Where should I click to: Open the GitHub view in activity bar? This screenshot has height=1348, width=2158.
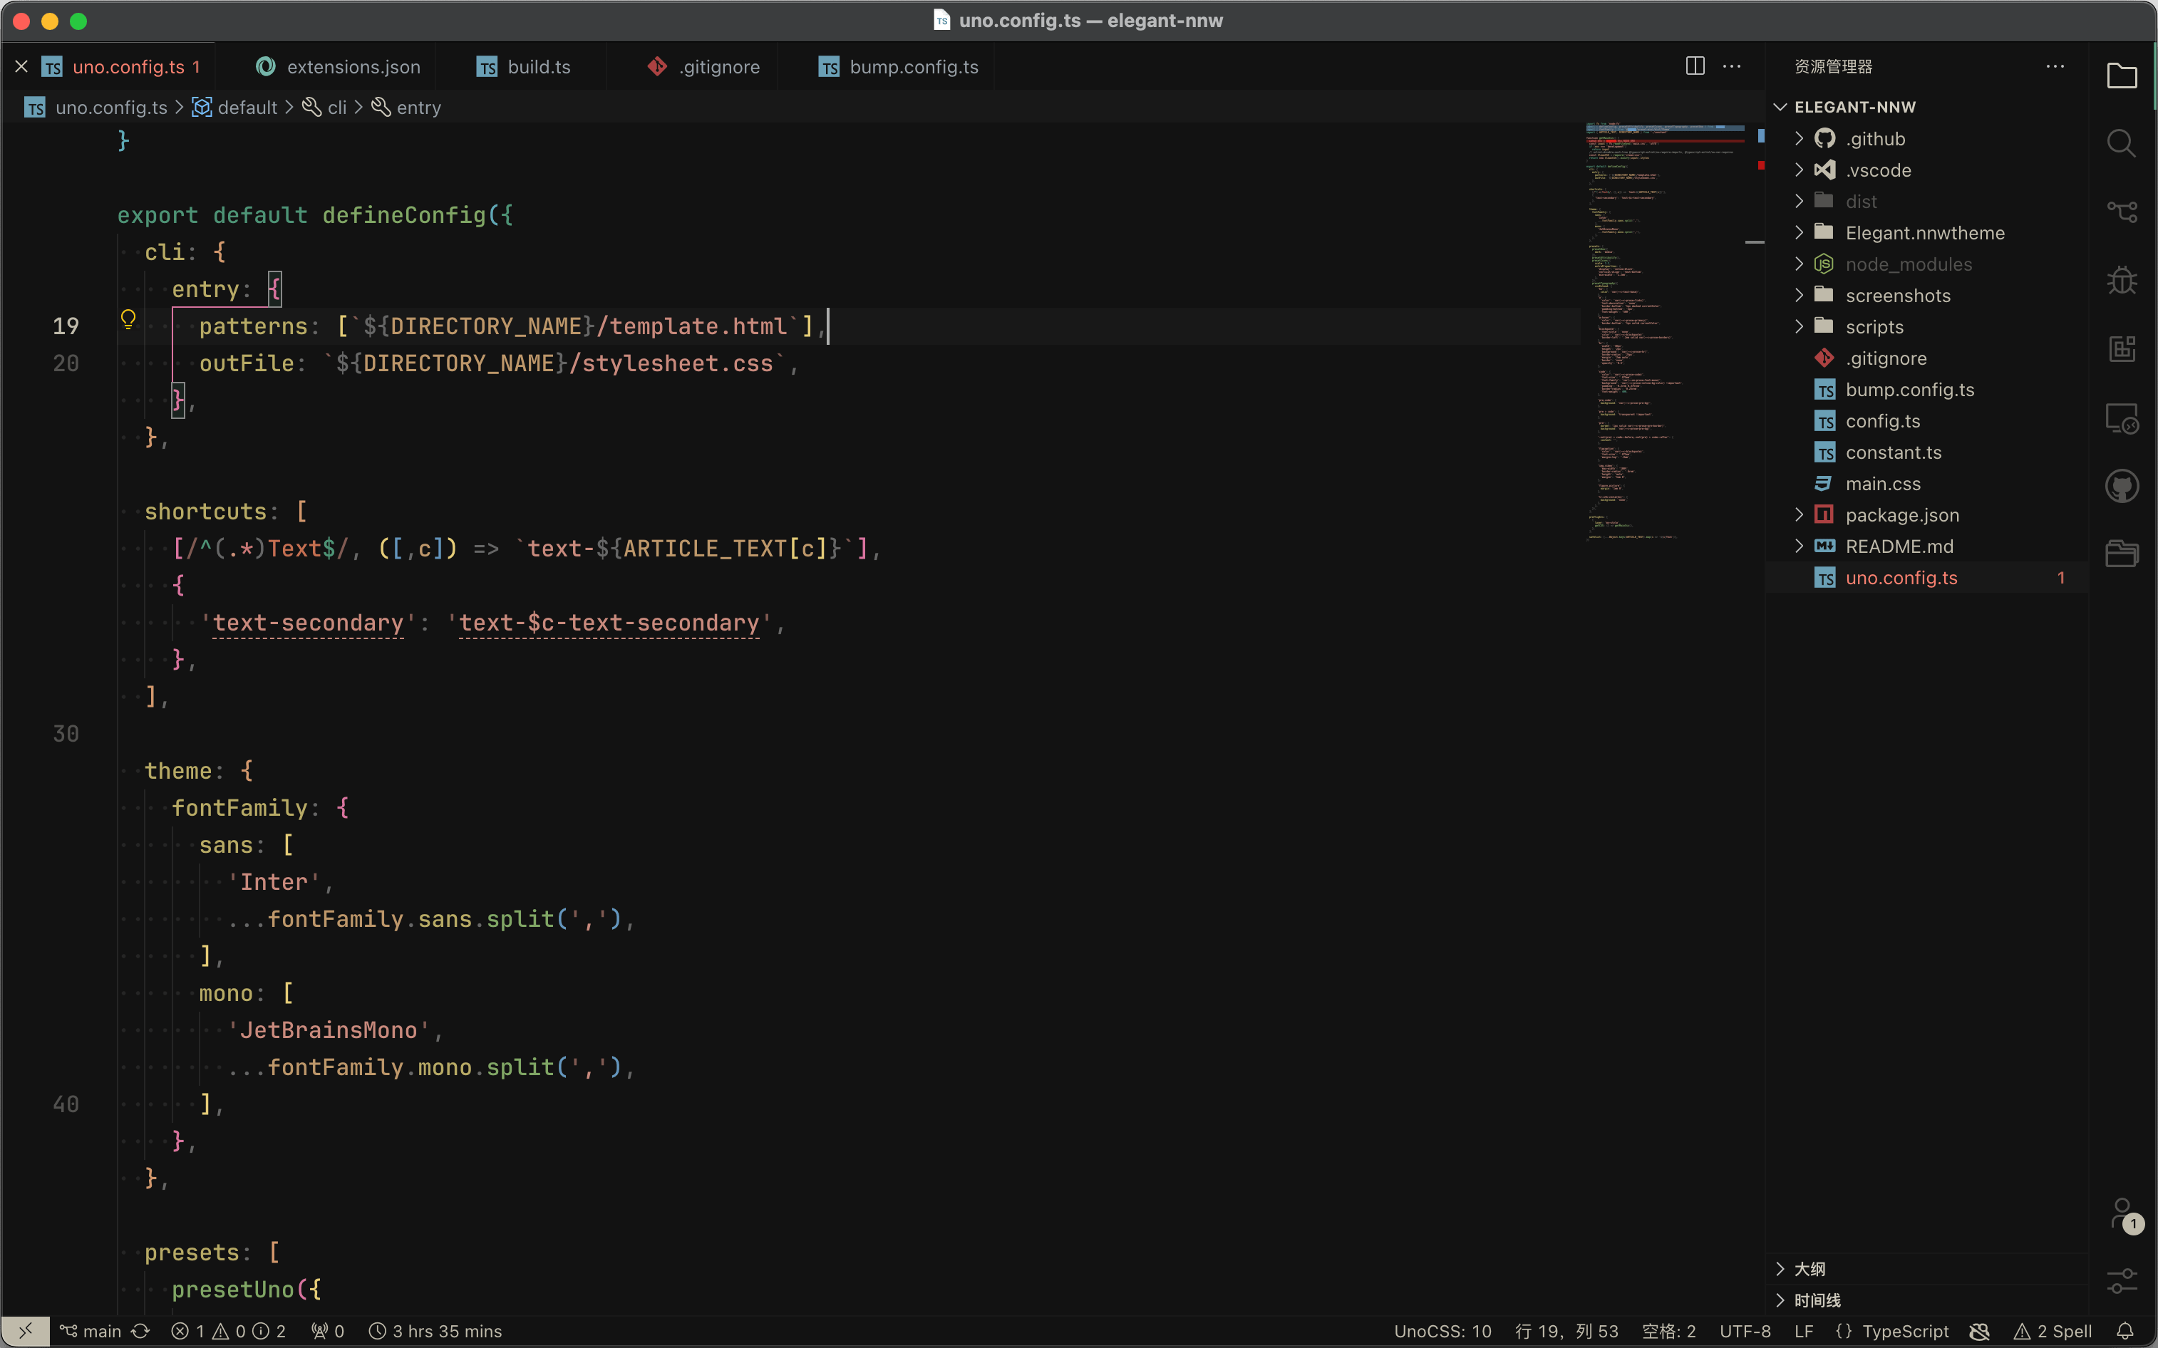pyautogui.click(x=2122, y=487)
